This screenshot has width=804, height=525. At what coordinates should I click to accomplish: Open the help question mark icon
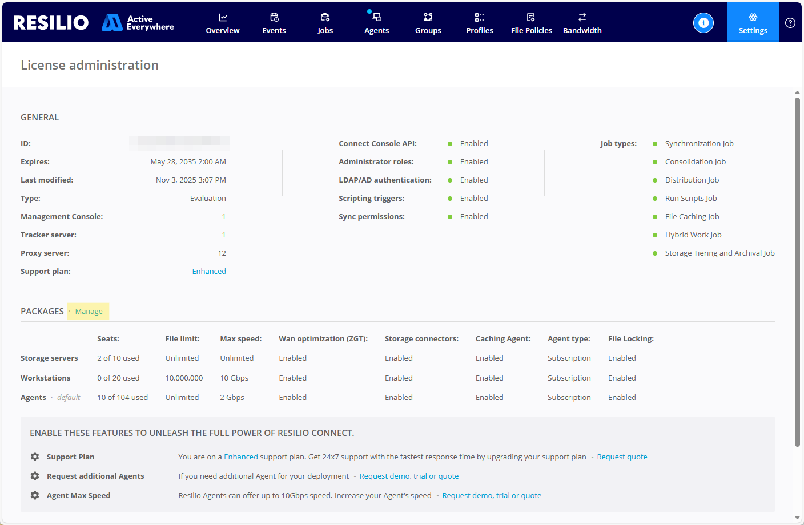(x=790, y=23)
